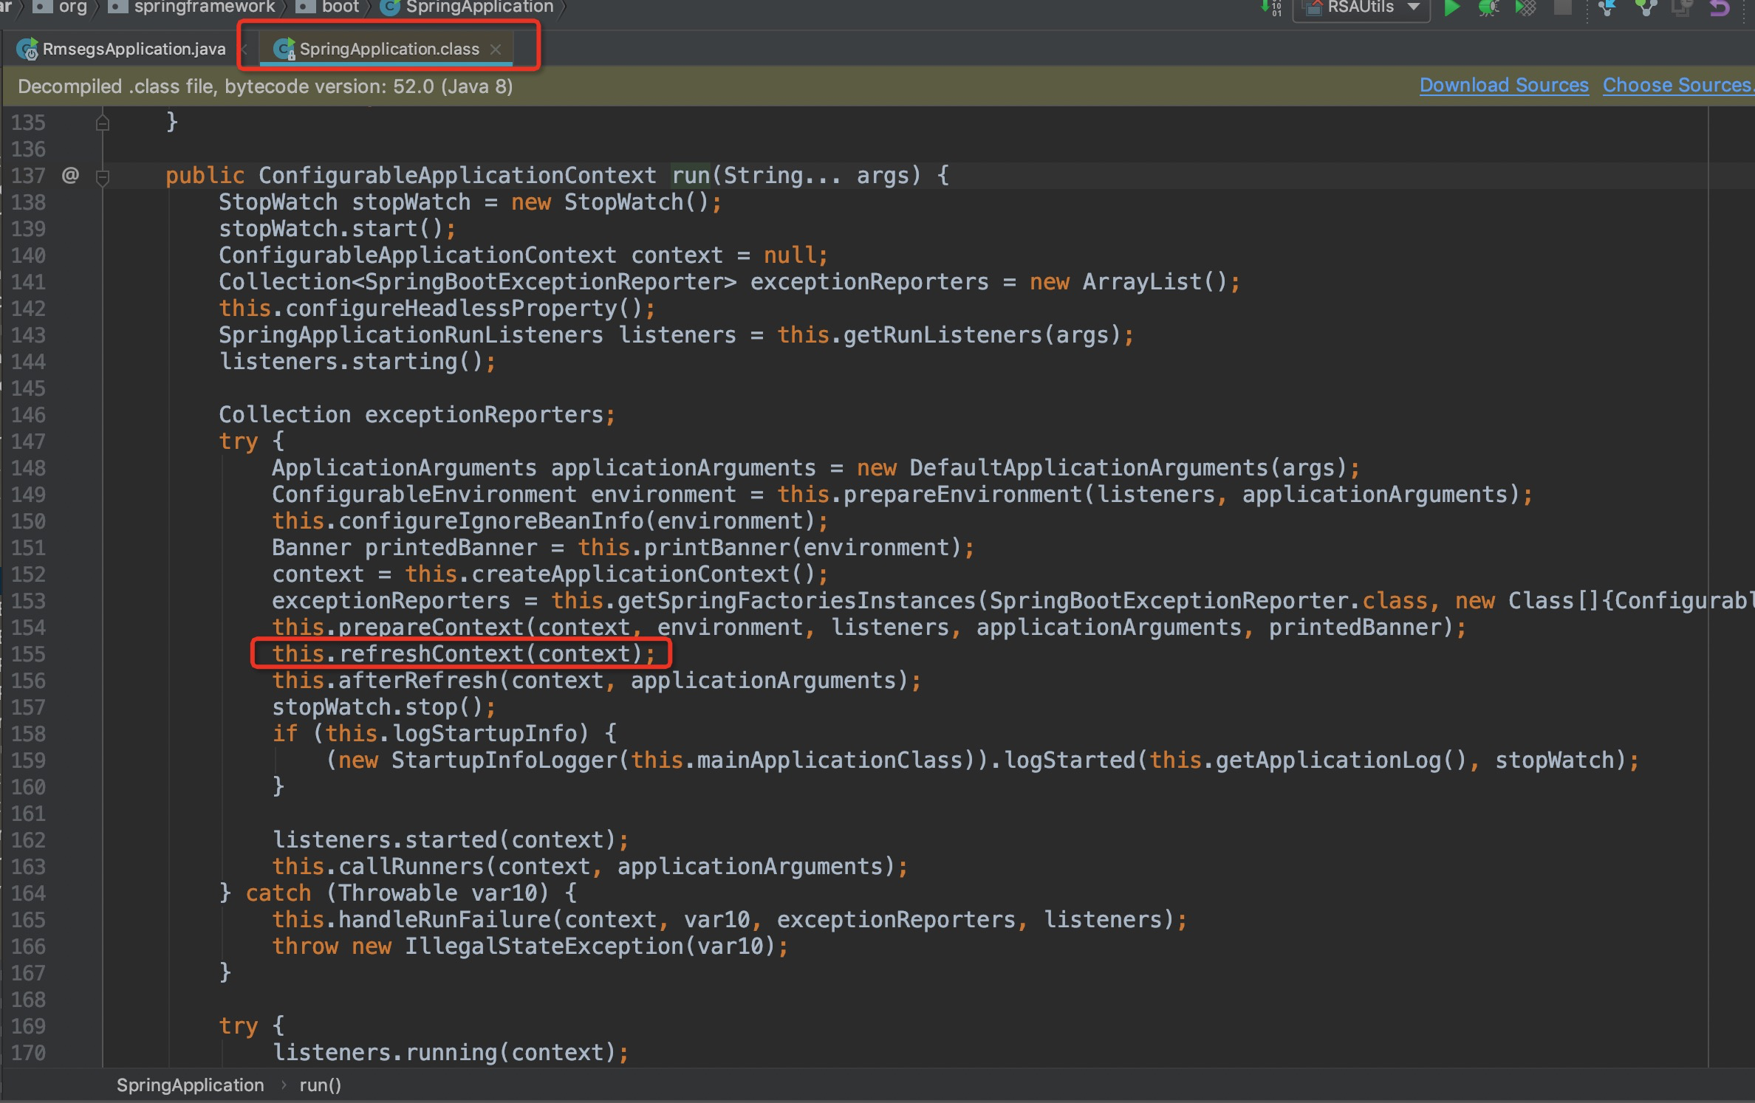Screen dimensions: 1755x1103
Task: Collapse the run method fold on line 137
Action: [103, 176]
